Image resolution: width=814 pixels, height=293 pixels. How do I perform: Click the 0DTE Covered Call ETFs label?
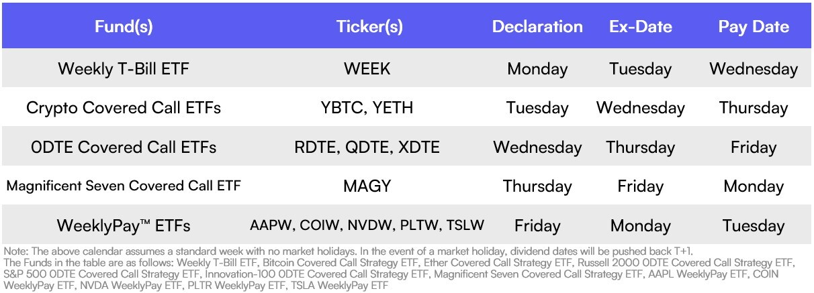click(x=124, y=148)
